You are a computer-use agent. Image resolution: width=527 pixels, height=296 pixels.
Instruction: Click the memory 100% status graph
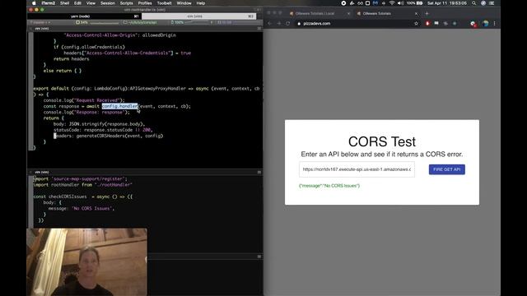pyautogui.click(x=192, y=22)
